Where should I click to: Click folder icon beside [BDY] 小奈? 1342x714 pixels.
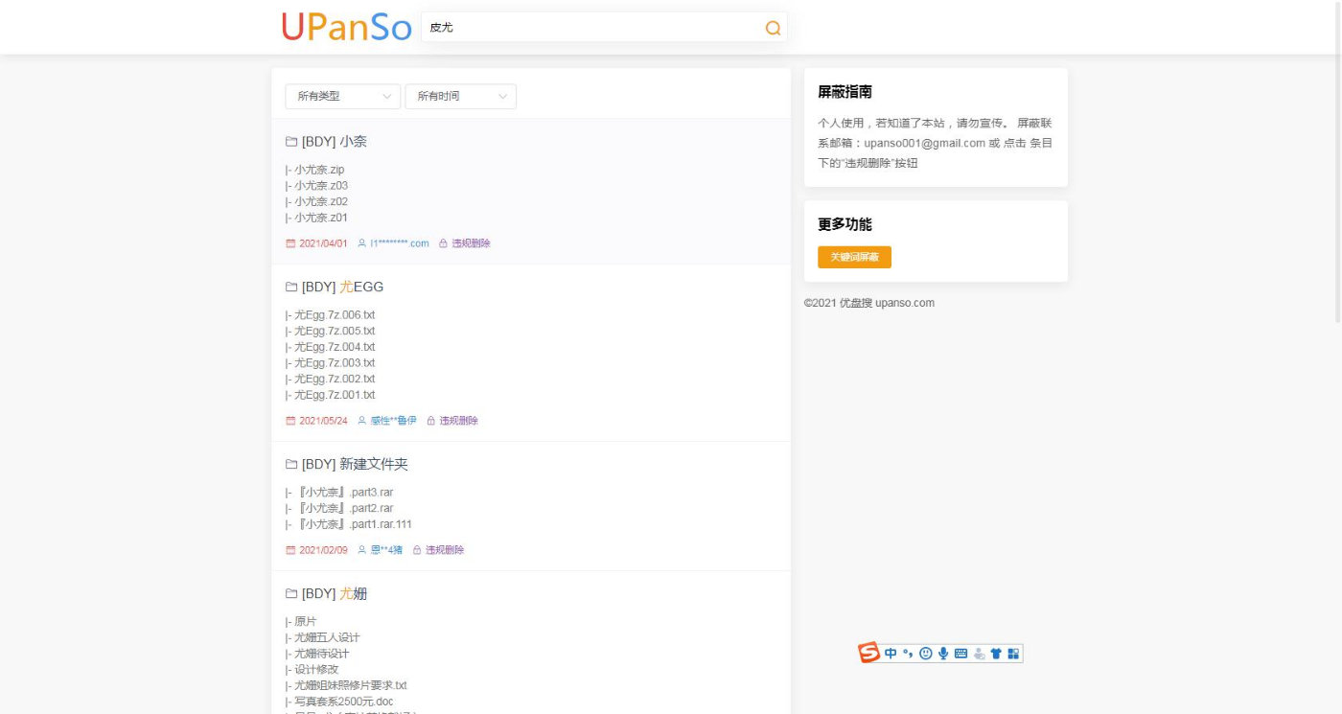291,142
